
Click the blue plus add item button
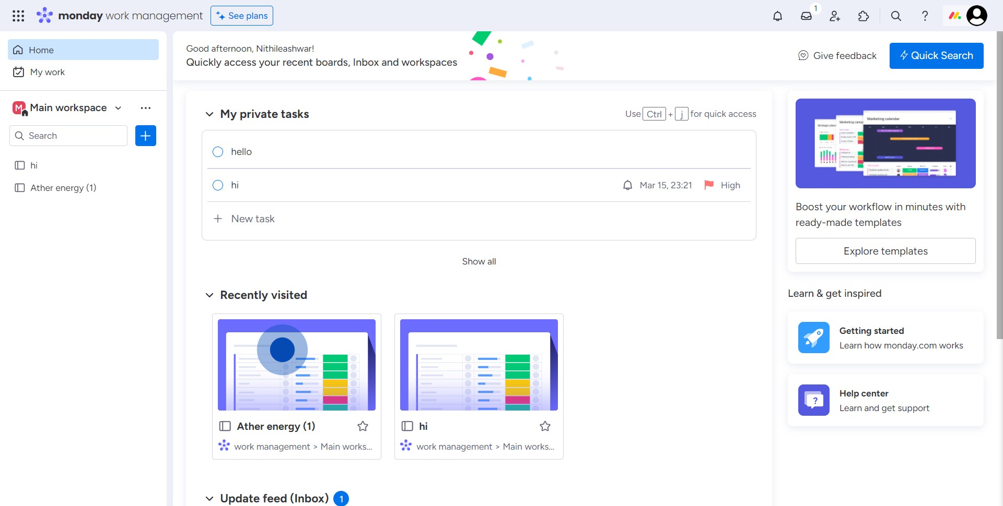146,136
